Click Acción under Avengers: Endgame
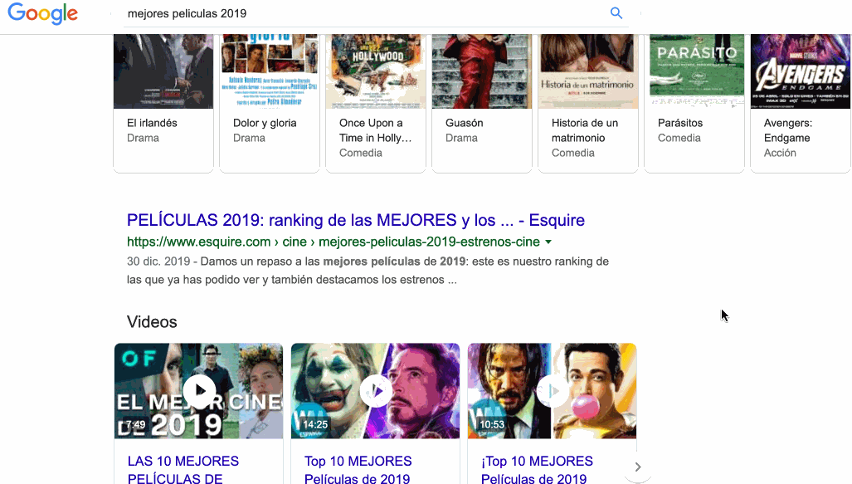This screenshot has height=484, width=852. [x=780, y=153]
